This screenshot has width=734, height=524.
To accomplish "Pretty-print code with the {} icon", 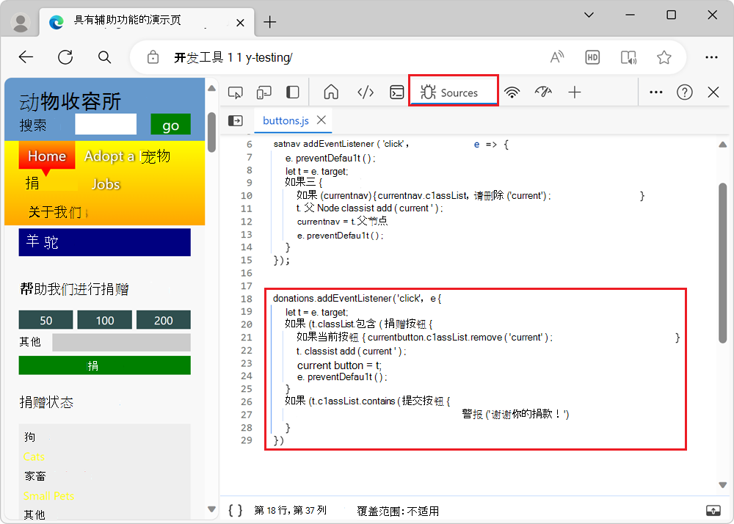I will coord(234,510).
